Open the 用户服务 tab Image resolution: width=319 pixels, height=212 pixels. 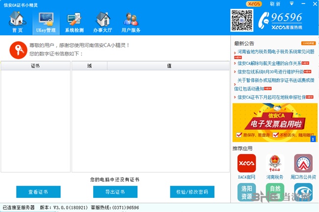point(131,23)
